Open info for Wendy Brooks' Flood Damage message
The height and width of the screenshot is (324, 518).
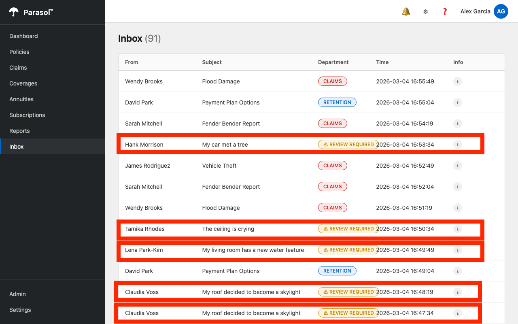click(x=457, y=81)
